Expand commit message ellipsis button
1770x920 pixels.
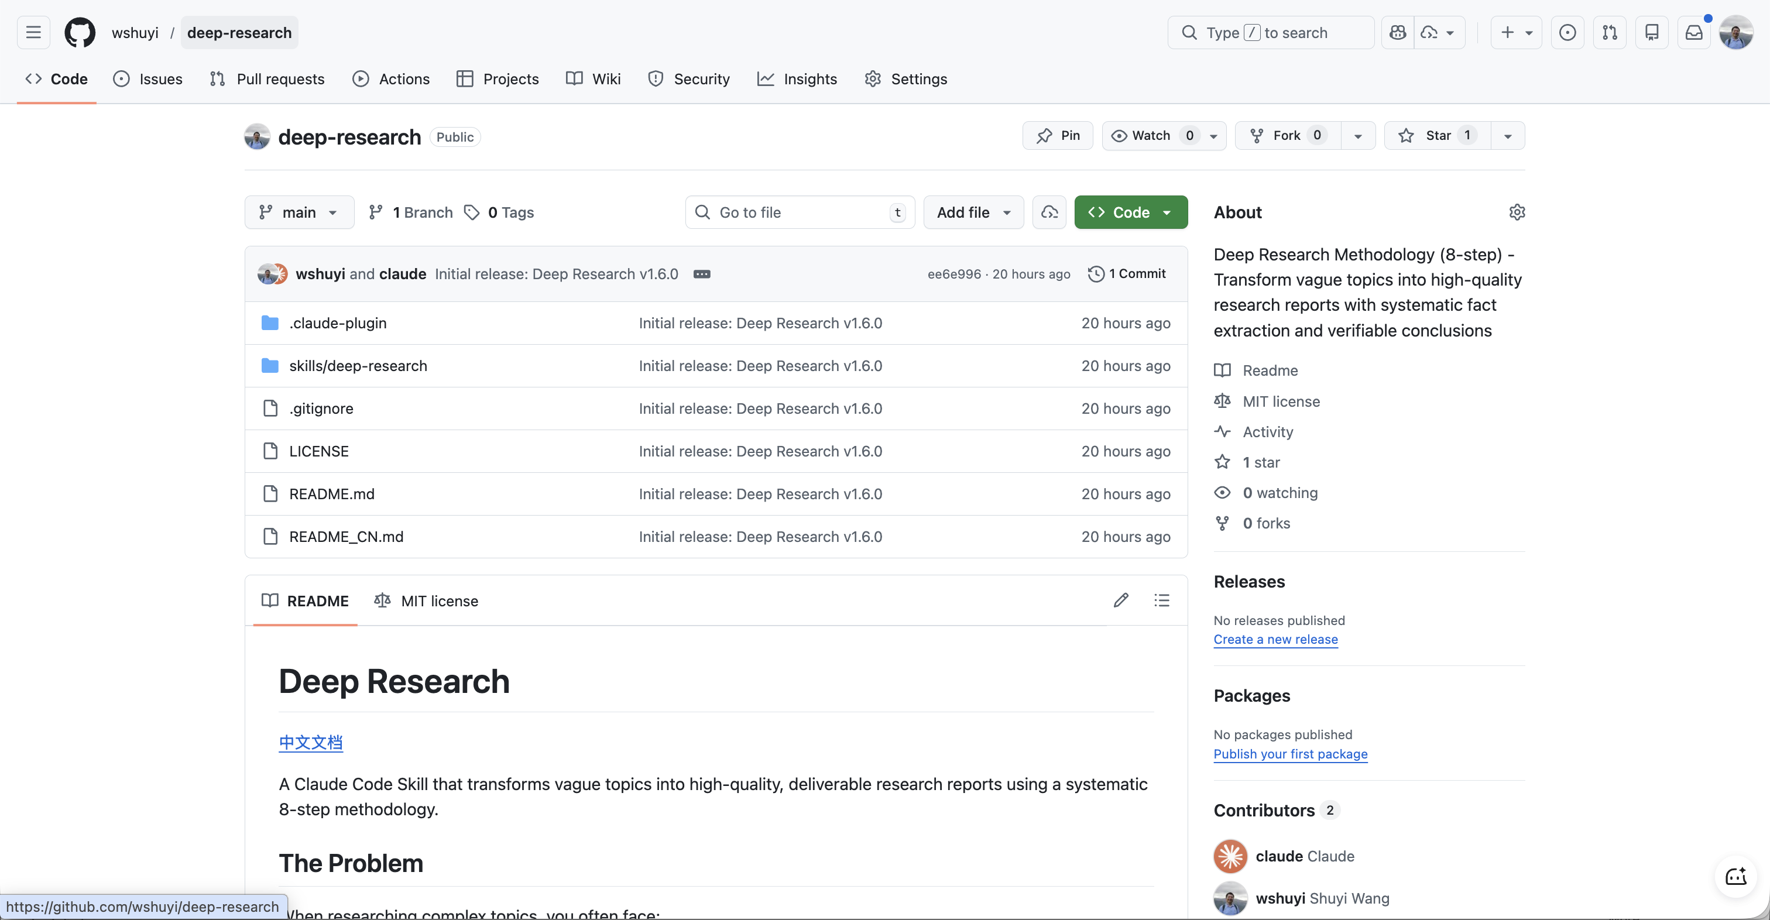(x=702, y=274)
